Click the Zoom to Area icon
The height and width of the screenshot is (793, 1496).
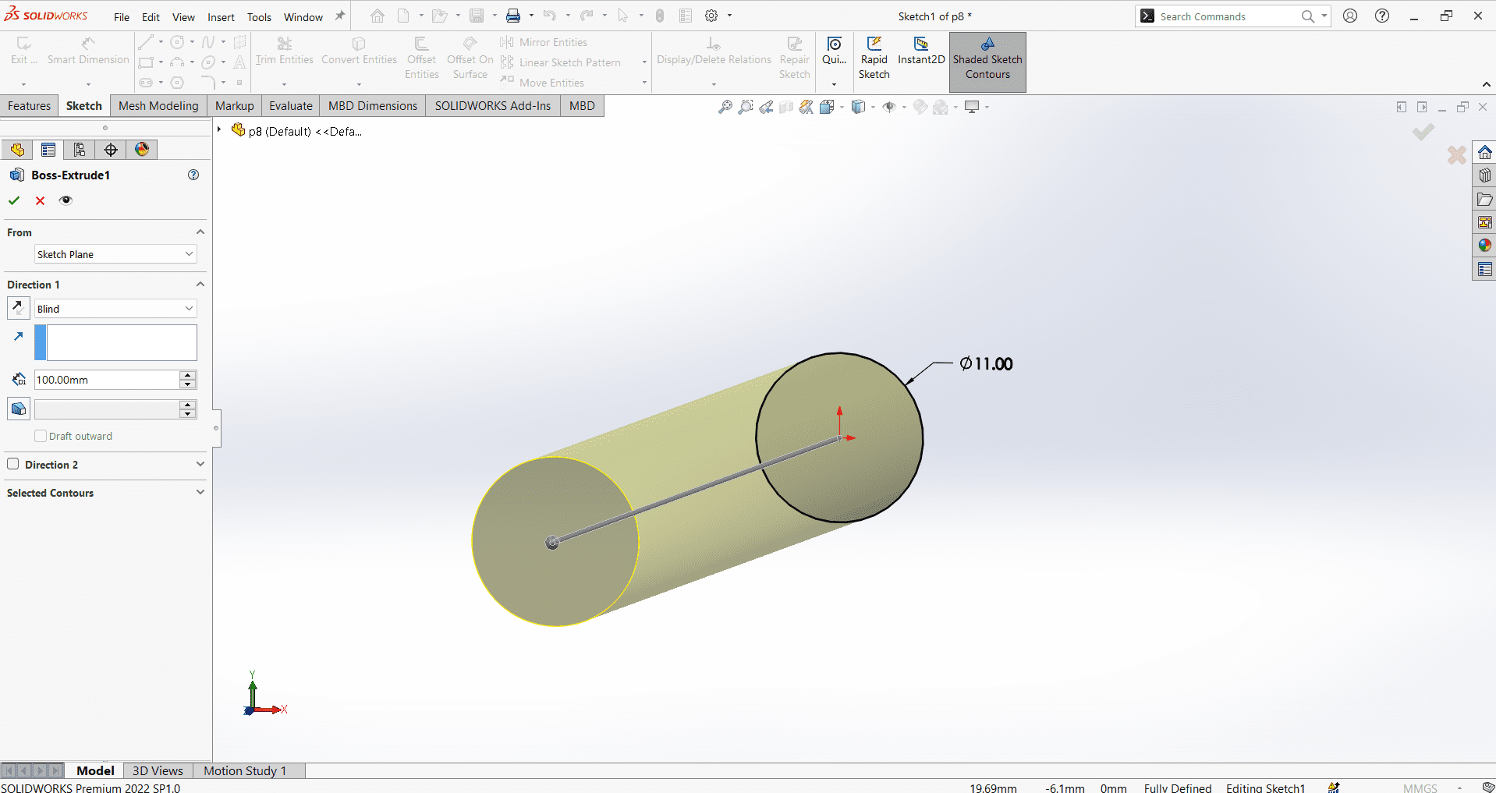(x=746, y=107)
